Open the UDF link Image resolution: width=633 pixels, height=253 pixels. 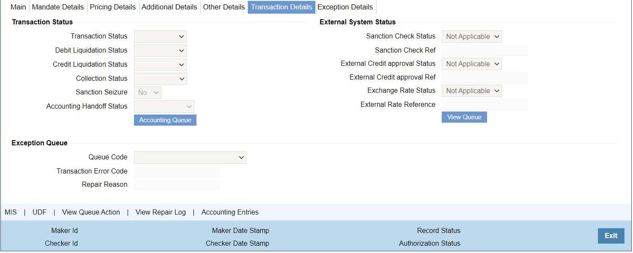click(x=39, y=212)
